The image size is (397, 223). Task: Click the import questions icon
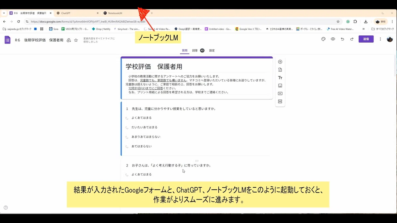pos(280,70)
